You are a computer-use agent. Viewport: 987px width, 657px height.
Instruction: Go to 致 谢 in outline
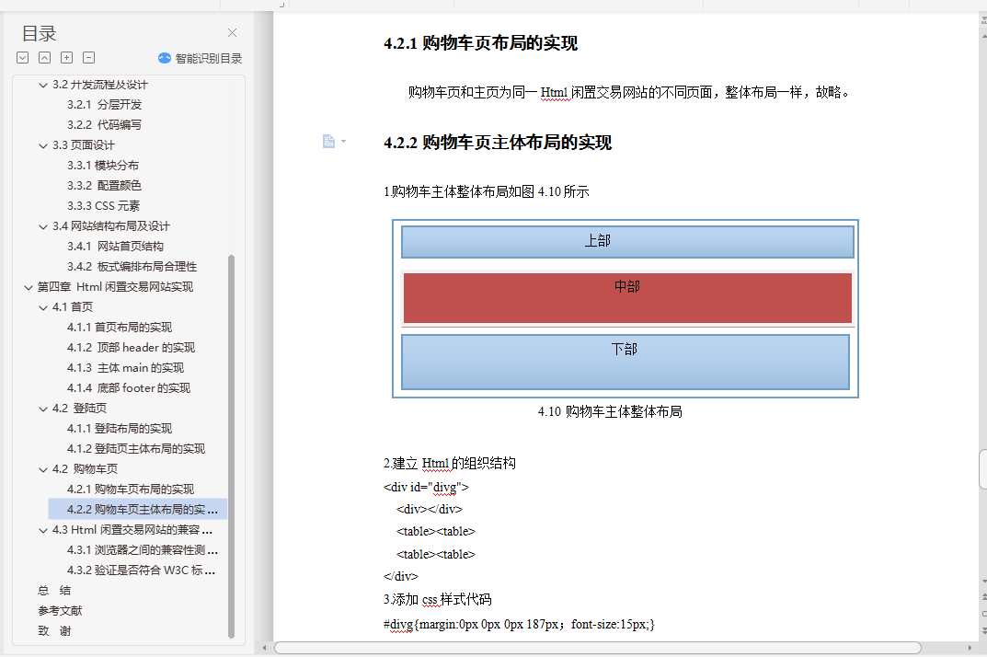[54, 630]
